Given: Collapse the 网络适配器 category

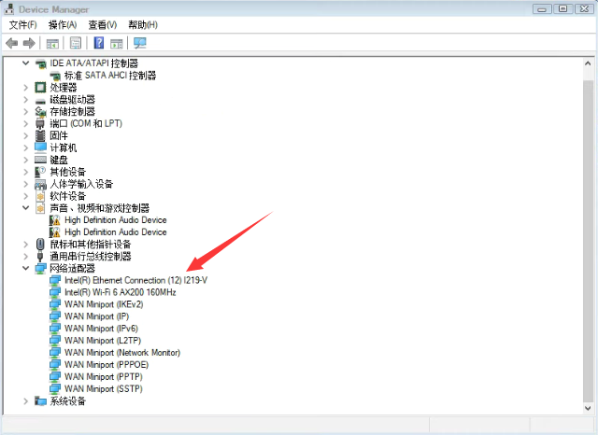Looking at the screenshot, I should [26, 268].
